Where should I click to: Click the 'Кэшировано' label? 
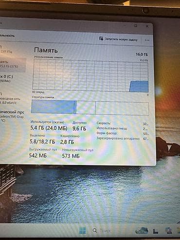click(70, 136)
